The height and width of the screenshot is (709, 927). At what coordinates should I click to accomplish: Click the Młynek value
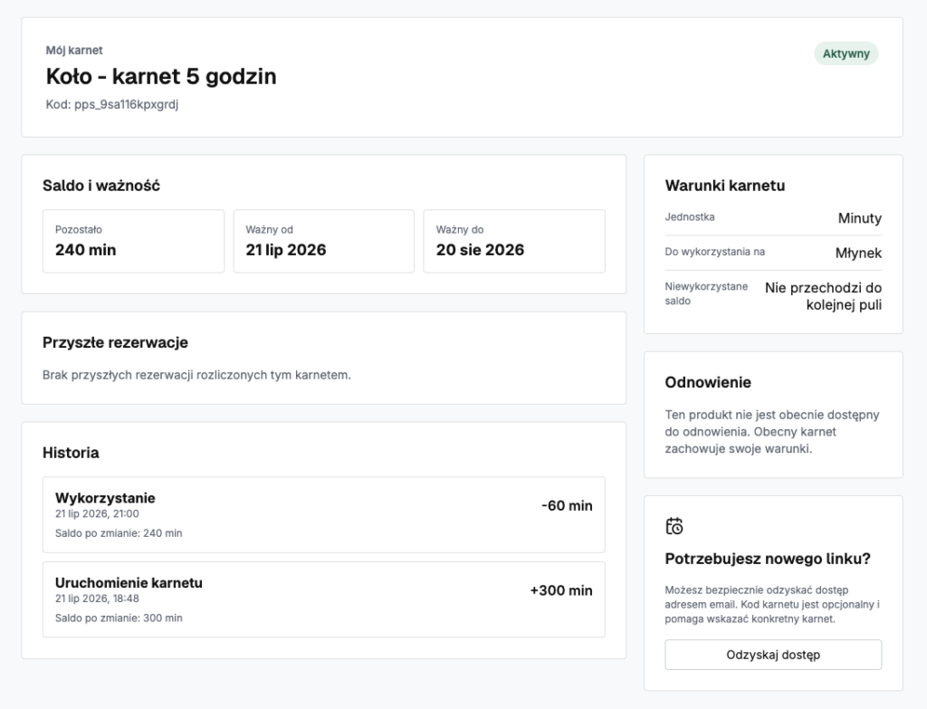858,254
